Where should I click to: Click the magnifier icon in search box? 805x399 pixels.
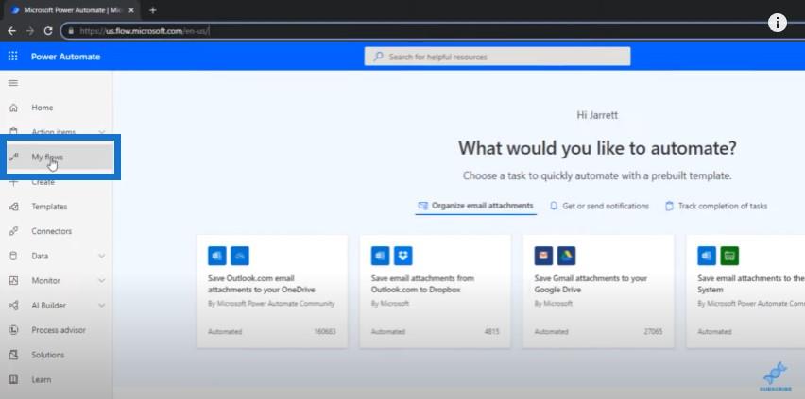[378, 57]
